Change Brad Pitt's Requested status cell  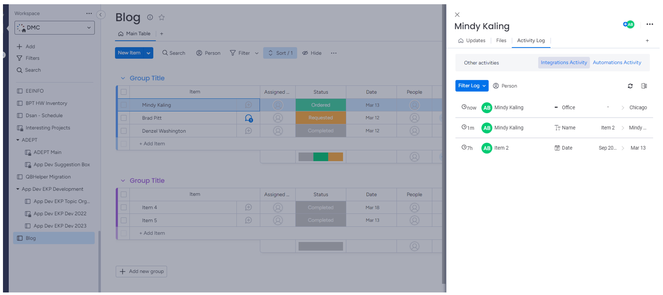click(x=321, y=118)
